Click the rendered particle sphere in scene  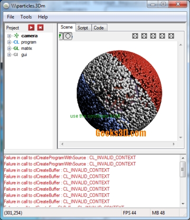pyautogui.click(x=120, y=93)
